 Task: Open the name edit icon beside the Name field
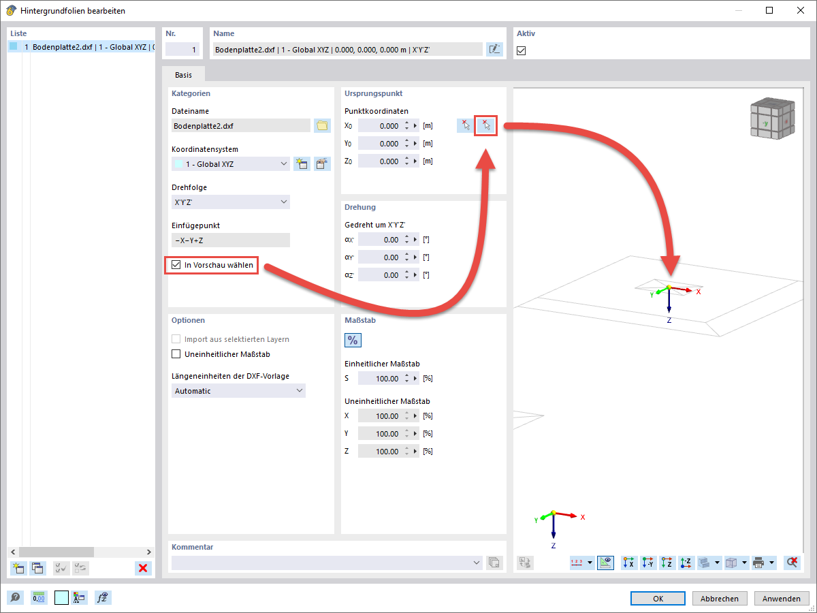tap(494, 48)
